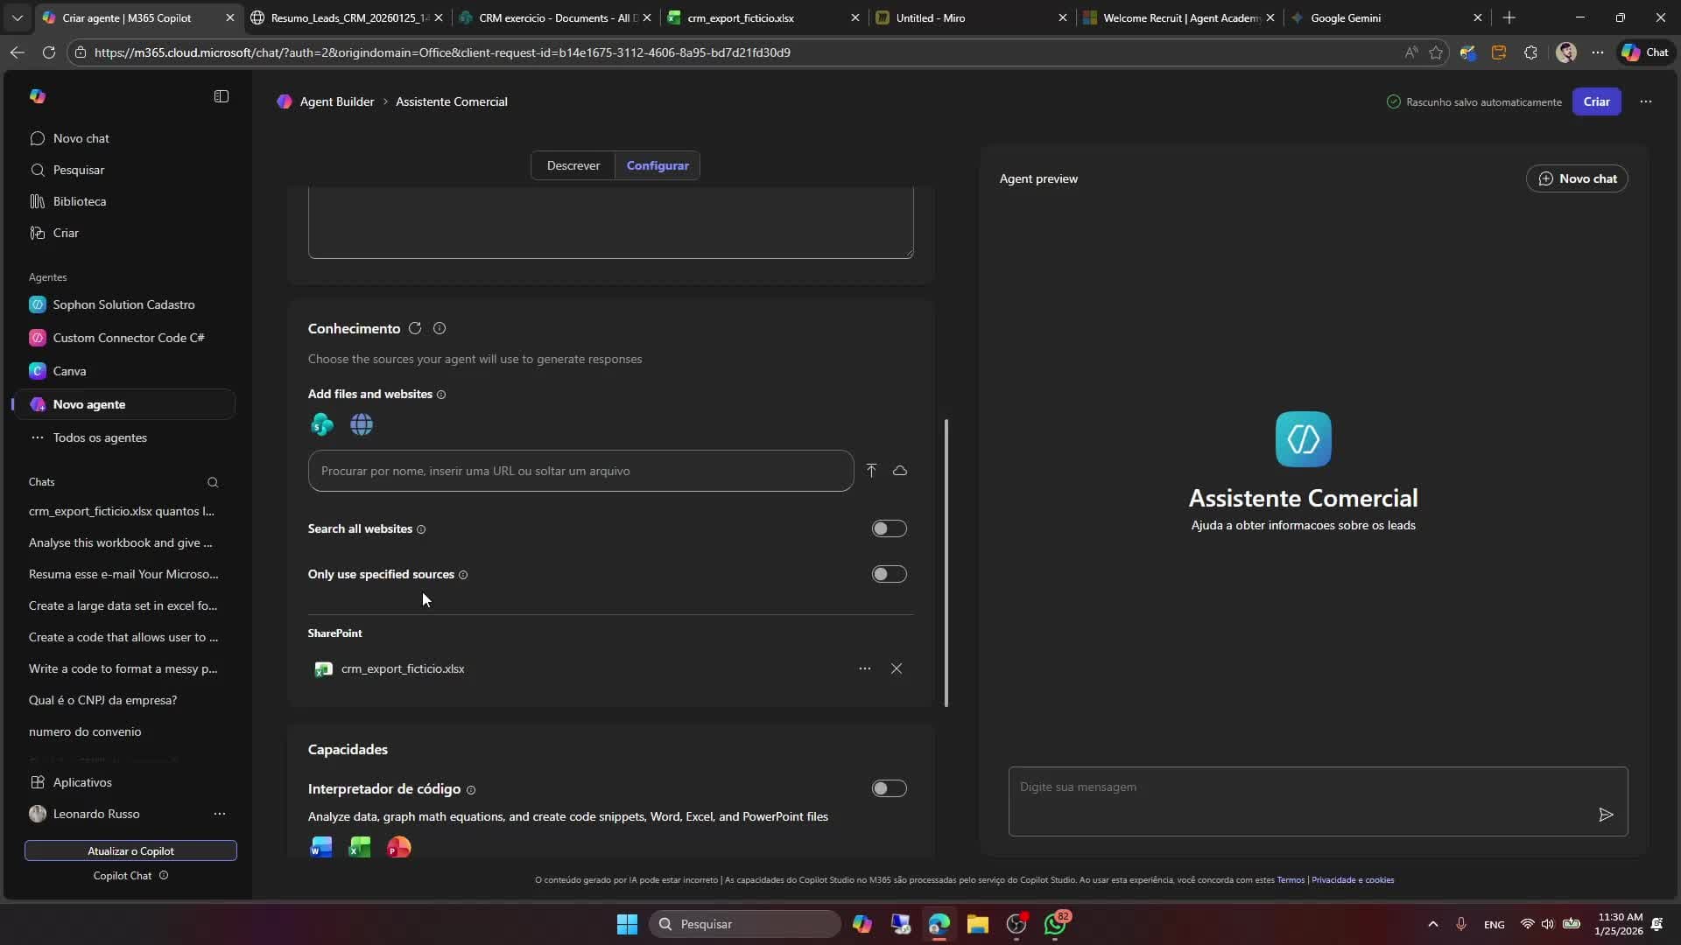The width and height of the screenshot is (1681, 945).
Task: Open more options next to Leonardo Russo
Action: click(x=220, y=814)
